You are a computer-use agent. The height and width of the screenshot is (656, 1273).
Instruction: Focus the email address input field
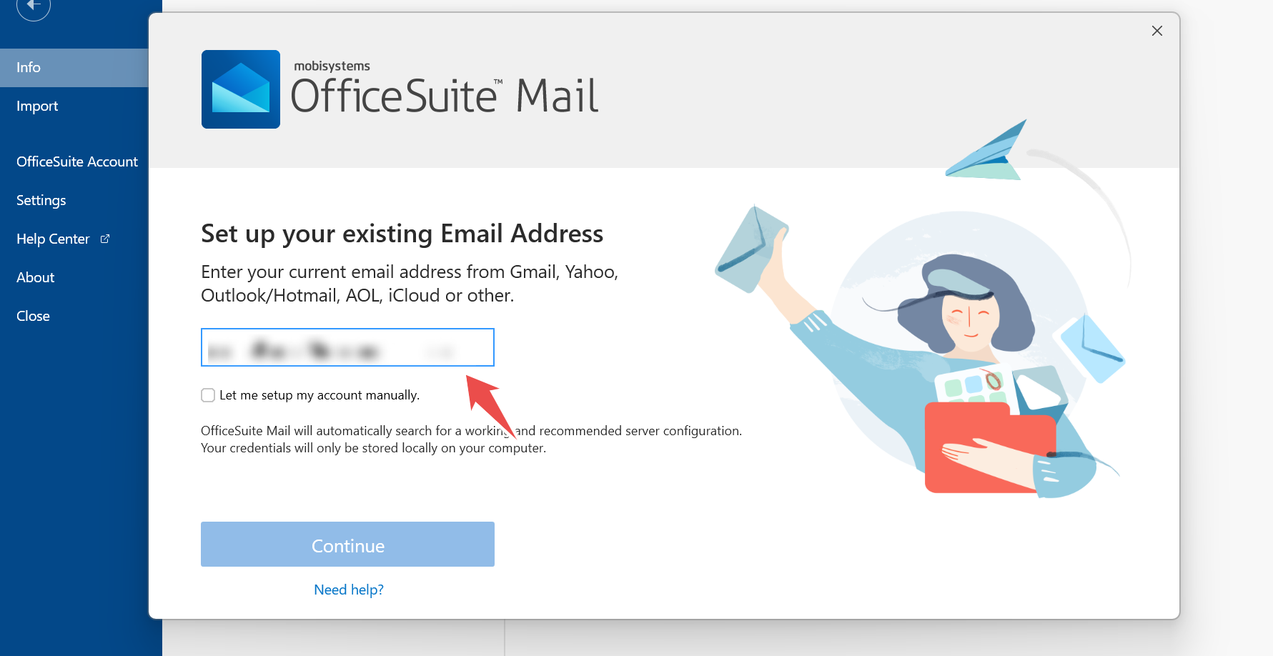[x=347, y=347]
